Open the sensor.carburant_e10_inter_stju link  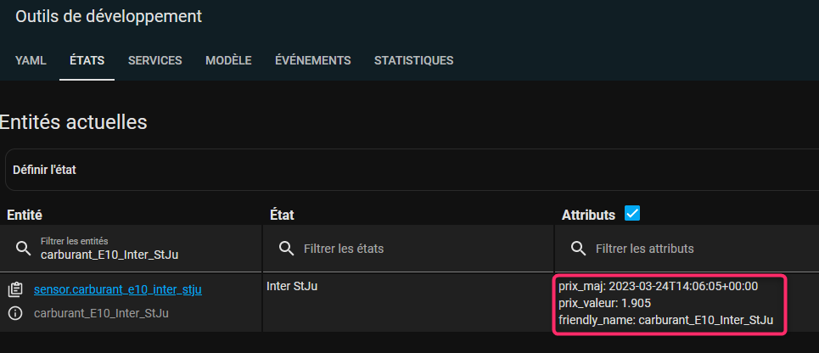tap(117, 289)
